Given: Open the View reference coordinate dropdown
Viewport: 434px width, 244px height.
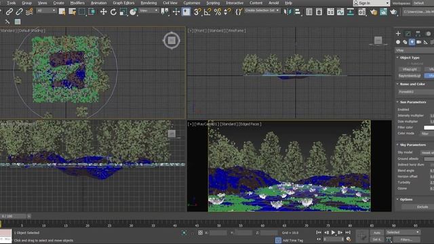Looking at the screenshot, I should pyautogui.click(x=149, y=11).
